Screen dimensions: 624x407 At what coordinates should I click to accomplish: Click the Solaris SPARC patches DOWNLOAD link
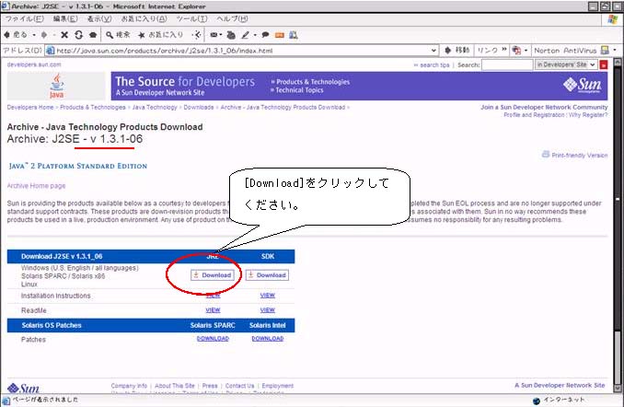pos(213,338)
